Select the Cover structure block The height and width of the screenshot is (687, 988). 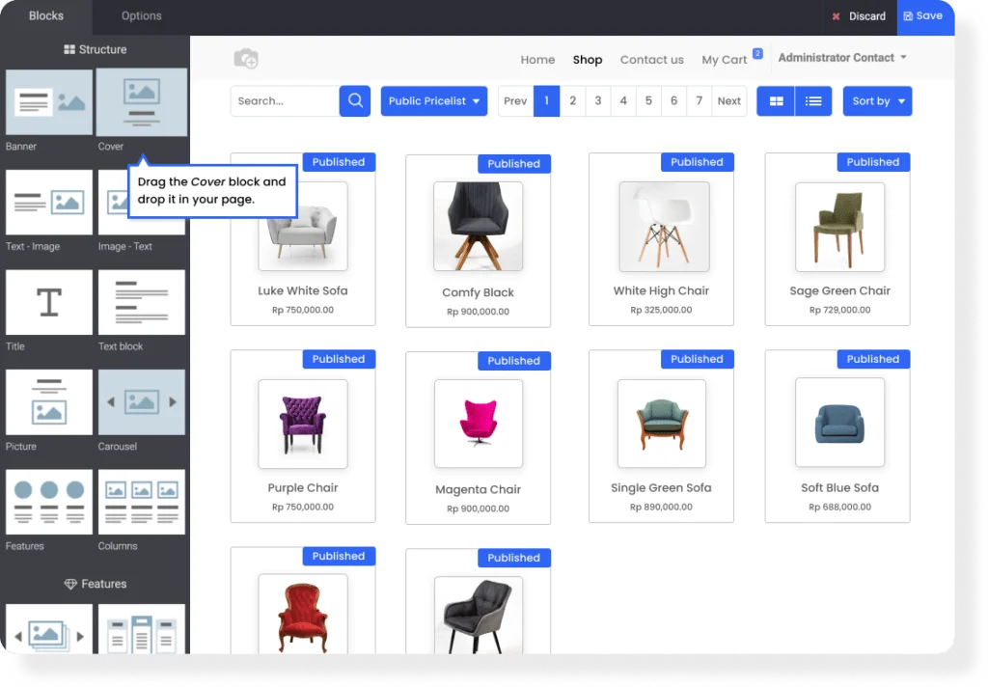142,102
